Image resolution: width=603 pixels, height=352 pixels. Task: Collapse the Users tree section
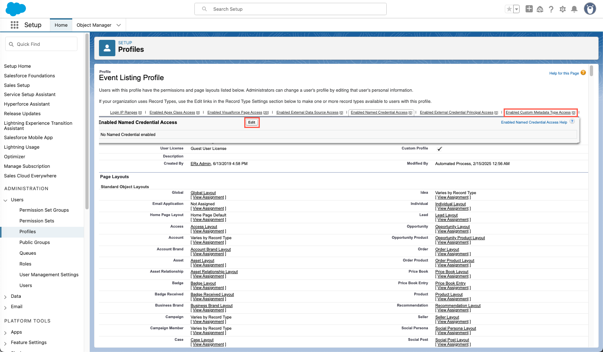coord(6,200)
